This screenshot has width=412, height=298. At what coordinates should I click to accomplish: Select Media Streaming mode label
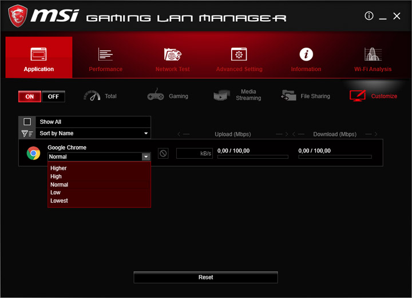click(248, 95)
